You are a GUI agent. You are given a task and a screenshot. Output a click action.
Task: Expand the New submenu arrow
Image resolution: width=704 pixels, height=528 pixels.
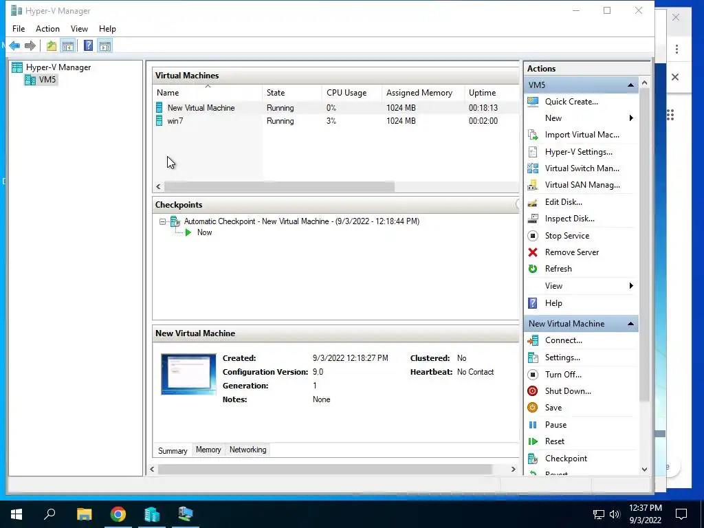point(631,118)
